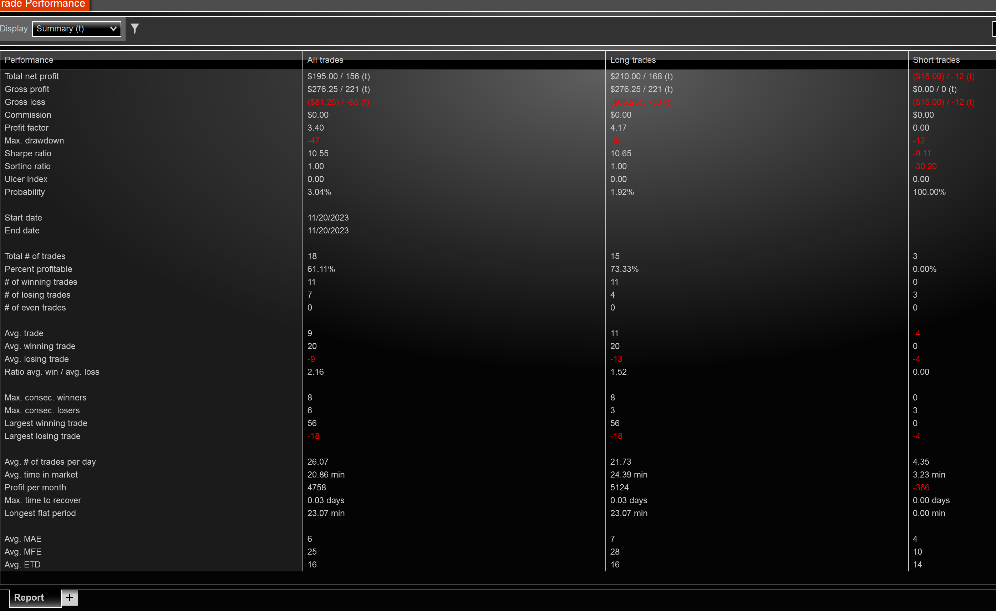Select Avg. # of trades per day label

(51, 462)
